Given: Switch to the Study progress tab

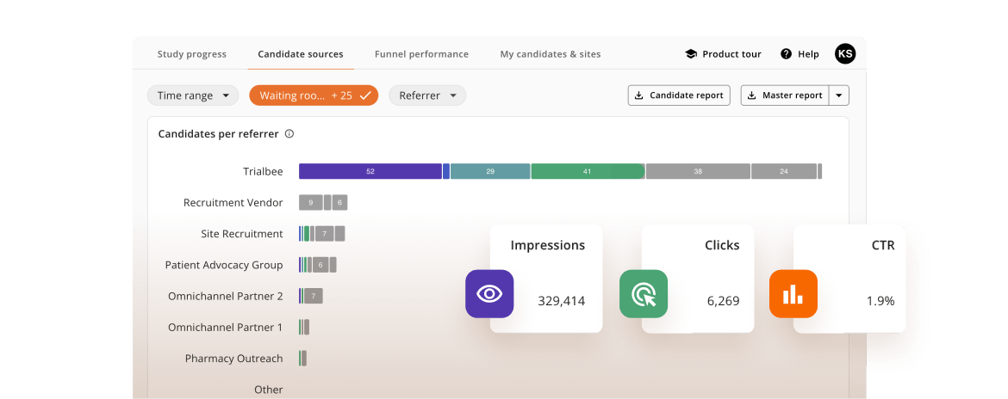Looking at the screenshot, I should tap(192, 54).
